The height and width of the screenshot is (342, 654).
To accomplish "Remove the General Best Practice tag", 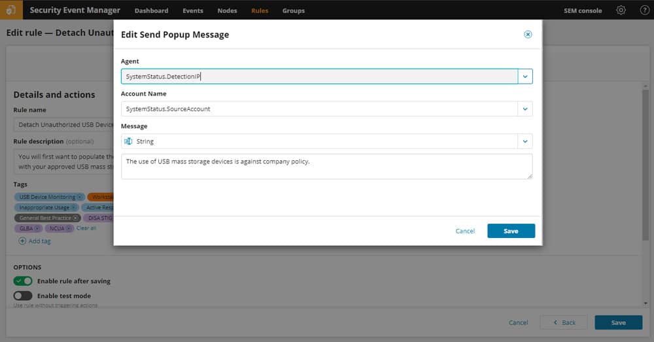I will tap(75, 218).
